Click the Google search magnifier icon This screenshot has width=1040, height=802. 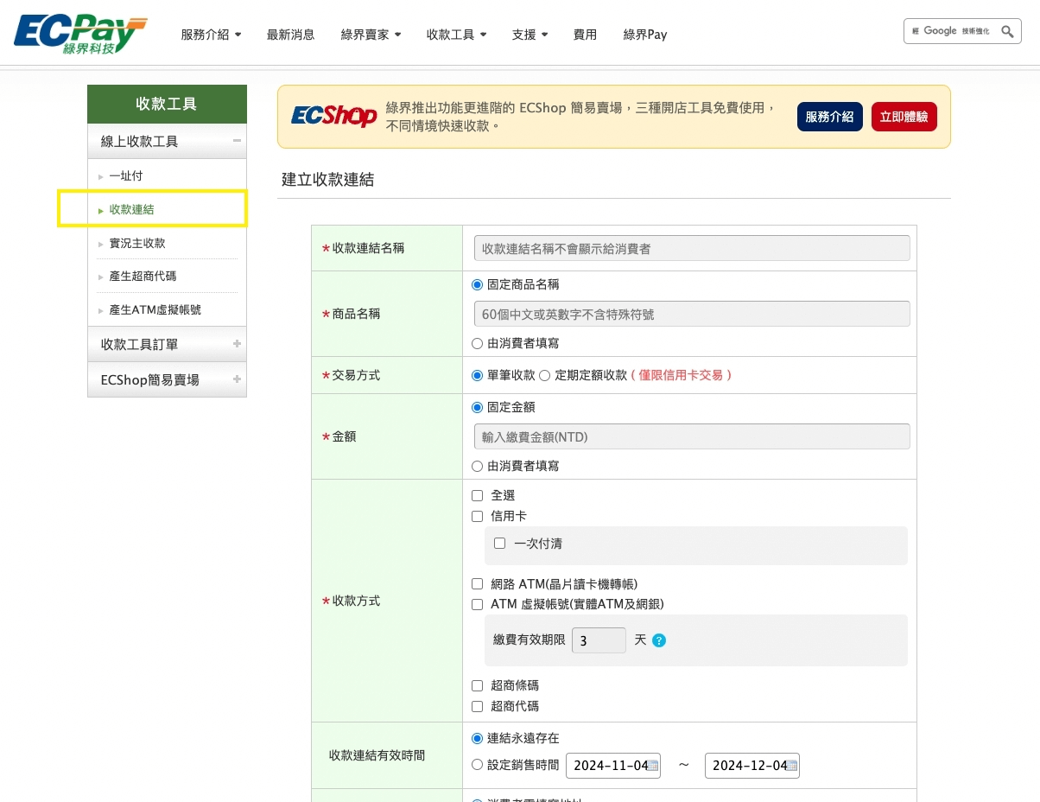click(x=1007, y=31)
